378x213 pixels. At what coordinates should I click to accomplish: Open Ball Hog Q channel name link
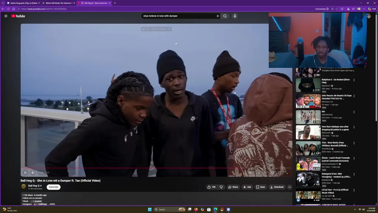point(34,186)
